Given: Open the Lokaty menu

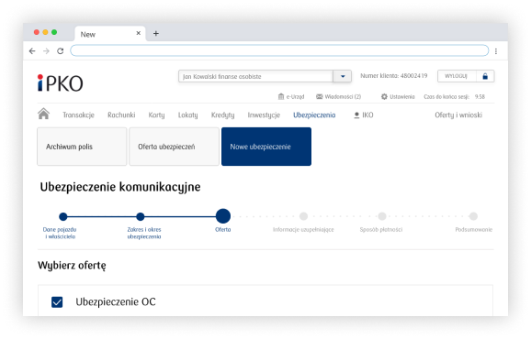Looking at the screenshot, I should (188, 115).
